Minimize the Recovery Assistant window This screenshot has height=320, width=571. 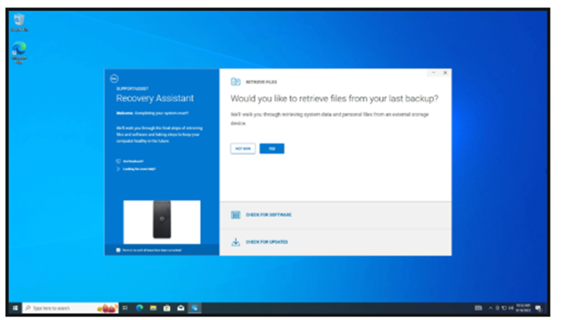434,73
